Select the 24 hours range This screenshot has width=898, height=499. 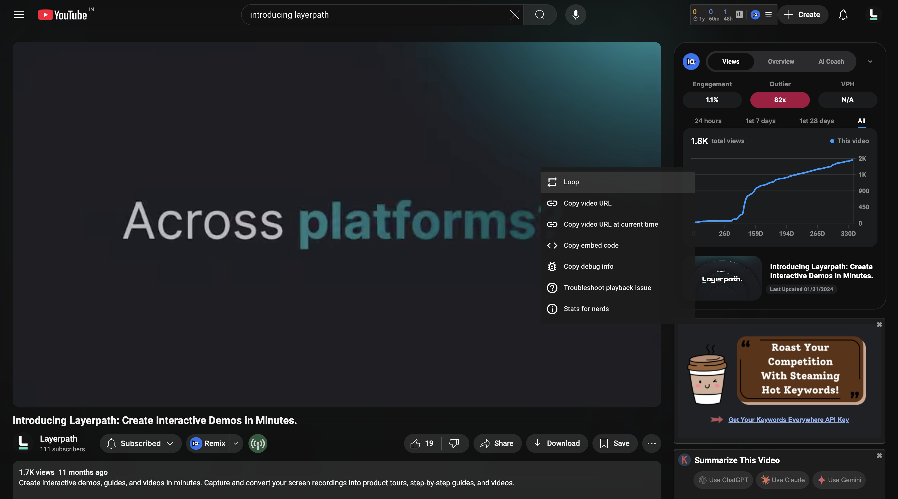(x=708, y=121)
